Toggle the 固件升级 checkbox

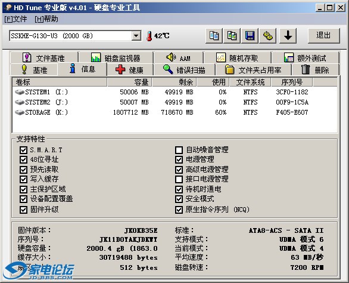coord(23,210)
